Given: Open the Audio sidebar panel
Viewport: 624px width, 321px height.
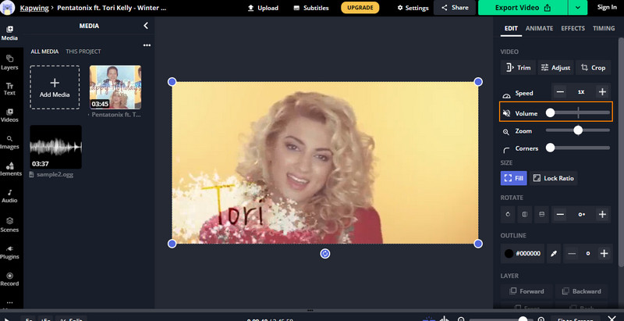Looking at the screenshot, I should tap(10, 195).
